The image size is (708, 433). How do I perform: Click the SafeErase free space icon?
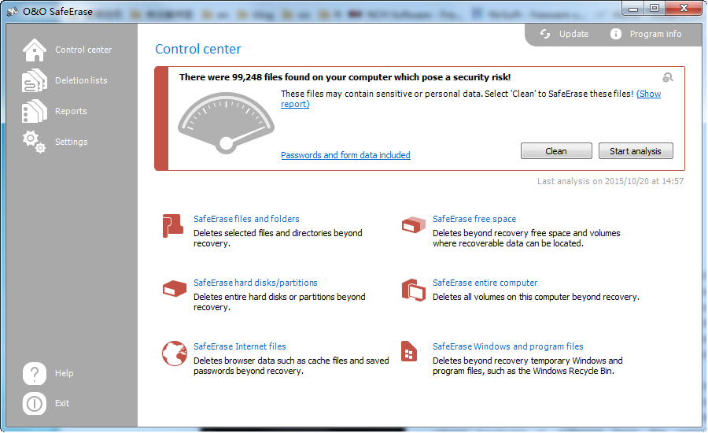(x=413, y=225)
